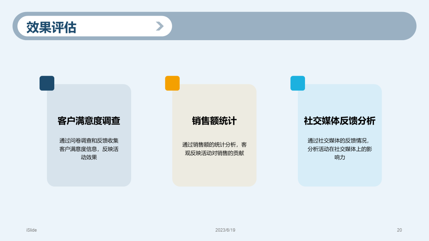Select the heading 客户满意度调查
Viewport: 429px width, 241px height.
89,121
